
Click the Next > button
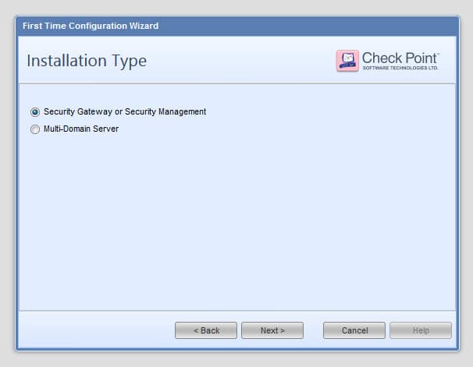click(272, 330)
